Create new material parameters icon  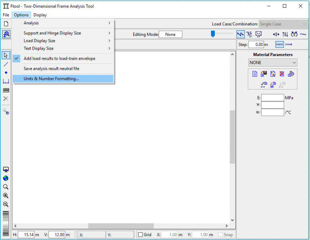[255, 74]
